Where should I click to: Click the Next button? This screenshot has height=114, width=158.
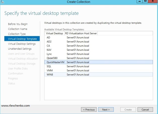(106, 109)
